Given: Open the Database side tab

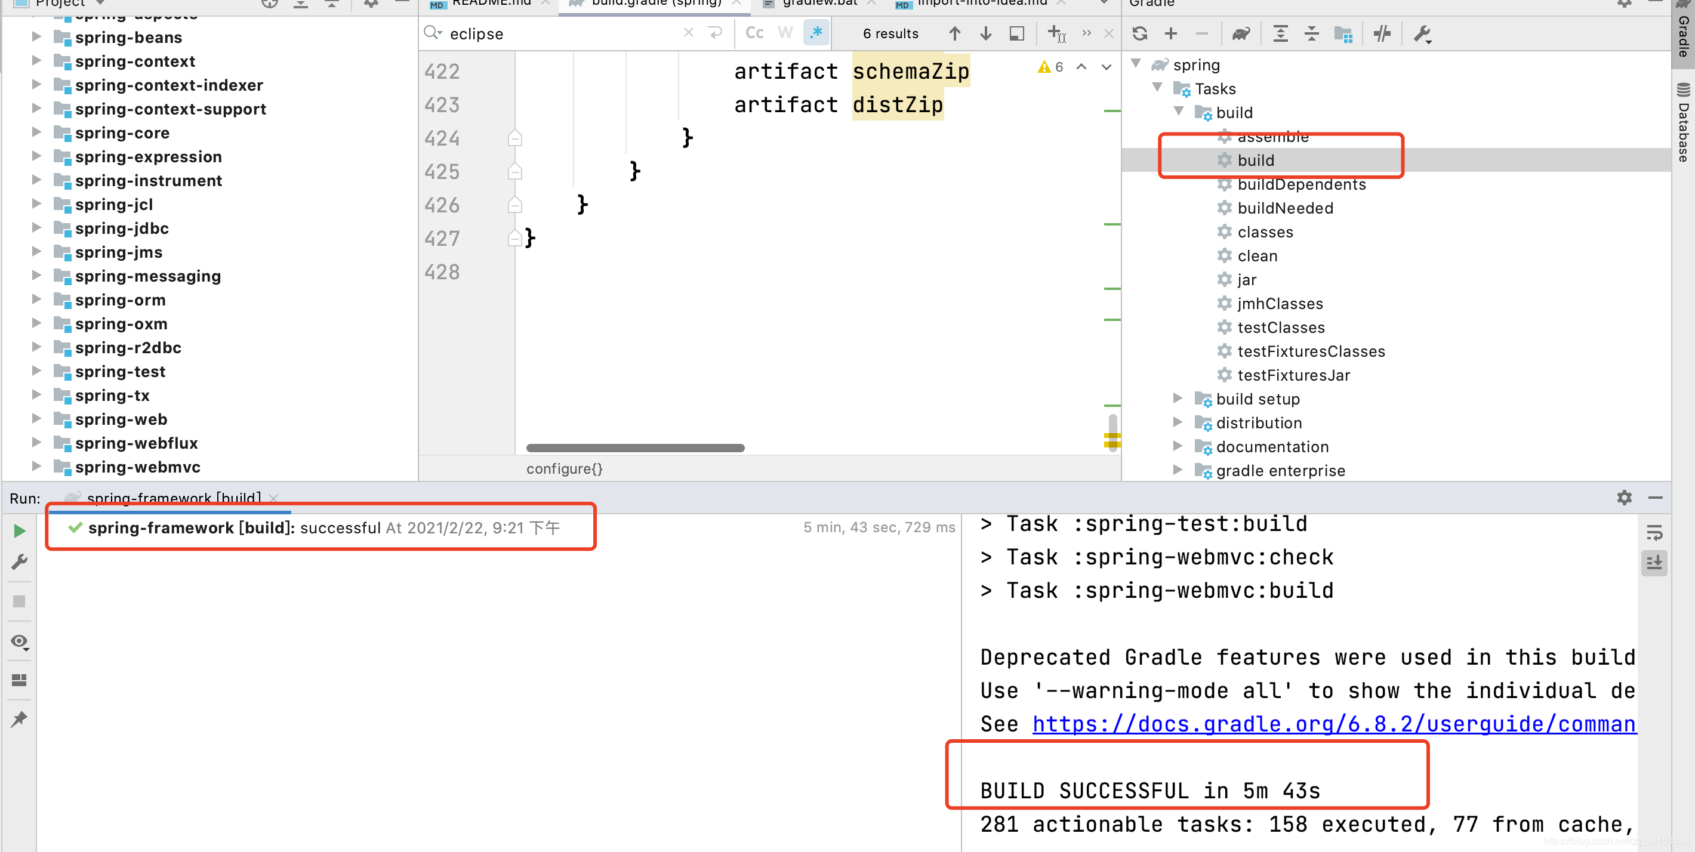Looking at the screenshot, I should (x=1683, y=125).
